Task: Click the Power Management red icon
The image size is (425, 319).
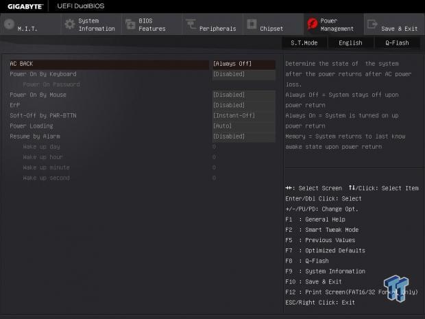Action: pos(312,25)
